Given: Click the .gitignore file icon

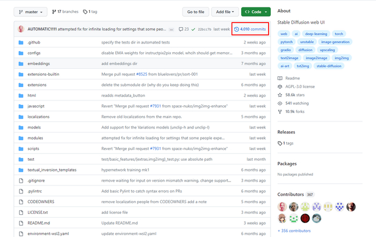Looking at the screenshot, I should pos(21,181).
